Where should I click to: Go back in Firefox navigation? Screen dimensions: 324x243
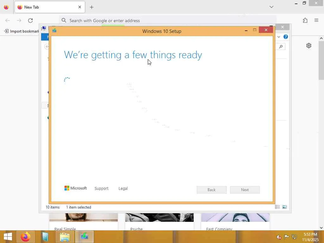(x=8, y=21)
